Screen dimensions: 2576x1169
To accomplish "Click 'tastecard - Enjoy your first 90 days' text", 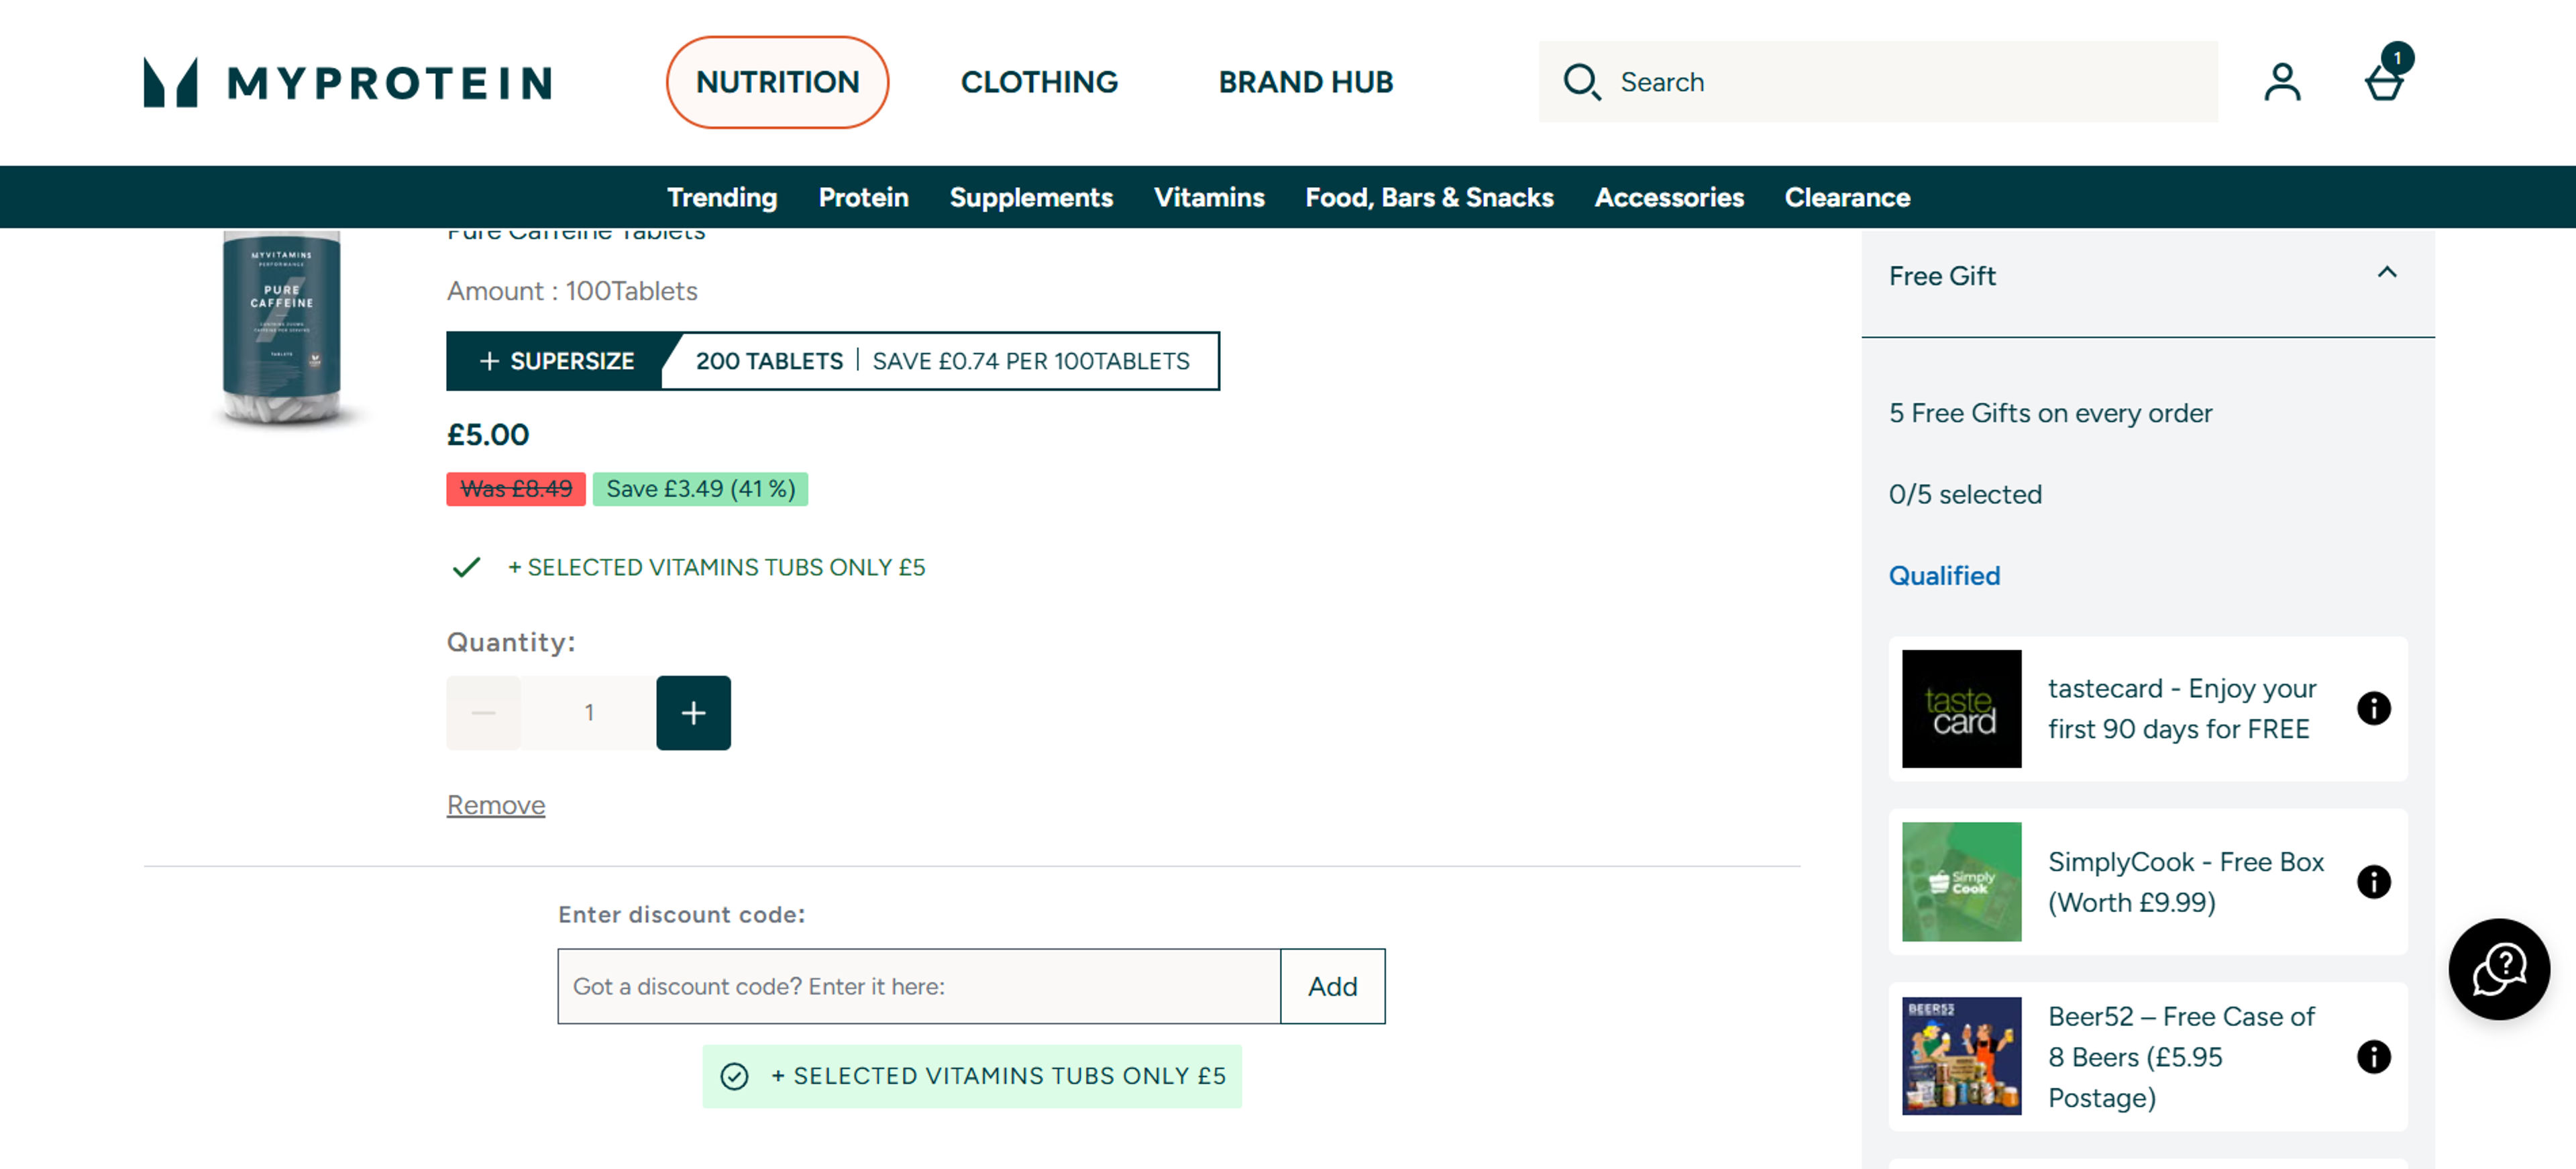I will click(2181, 708).
